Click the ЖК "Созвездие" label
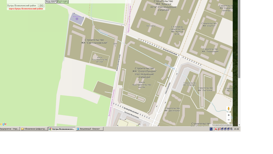Image resolution: width=273 pixels, height=154 pixels. click(190, 84)
